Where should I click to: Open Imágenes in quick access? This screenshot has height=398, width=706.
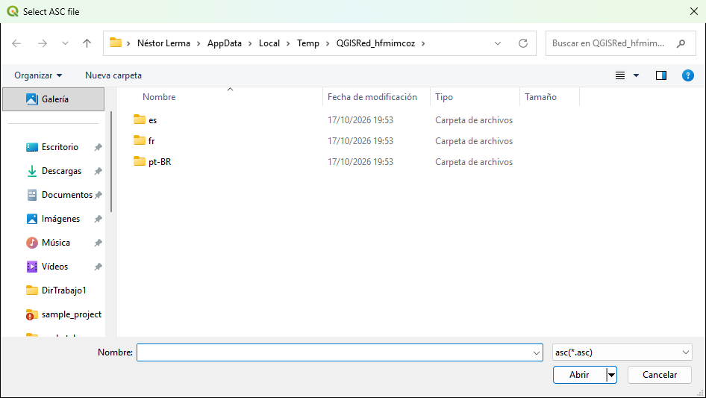[x=60, y=219]
